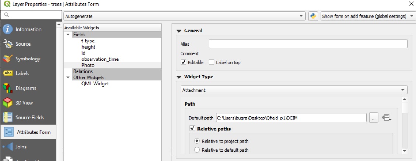Viewport: 416px width, 161px height.
Task: Enable Label on top checkbox
Action: click(212, 63)
